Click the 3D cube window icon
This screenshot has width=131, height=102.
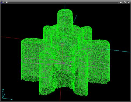tap(2, 2)
